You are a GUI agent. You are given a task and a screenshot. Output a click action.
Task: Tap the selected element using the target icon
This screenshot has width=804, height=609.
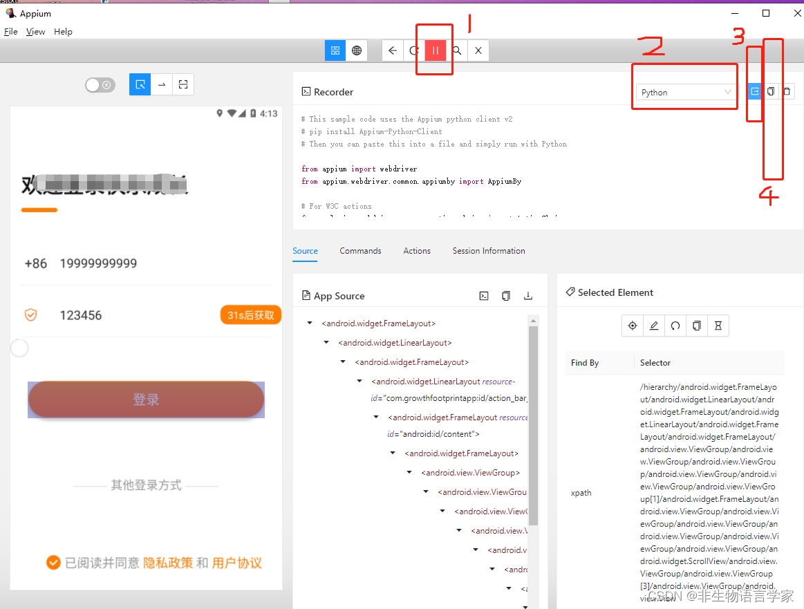[633, 326]
